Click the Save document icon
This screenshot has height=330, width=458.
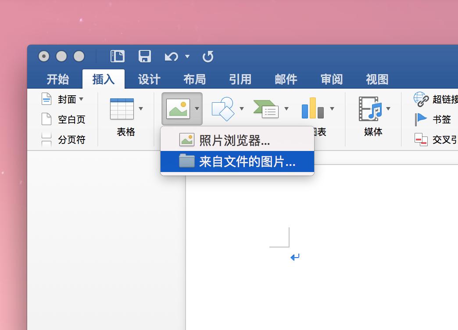(x=145, y=56)
